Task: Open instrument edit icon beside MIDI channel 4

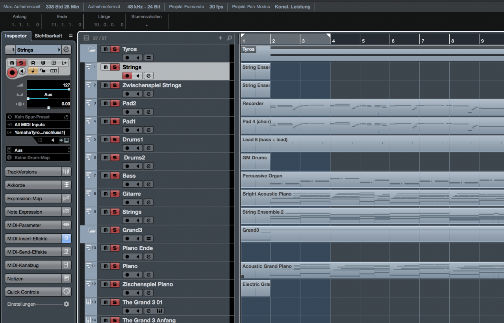Action: click(x=66, y=140)
